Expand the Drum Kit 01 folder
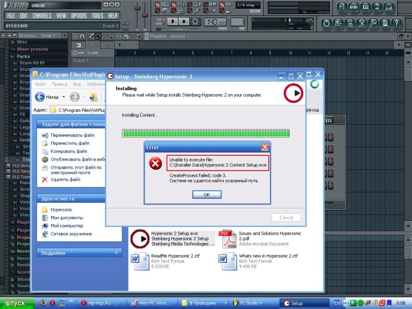412x309 pixels. coord(7,63)
